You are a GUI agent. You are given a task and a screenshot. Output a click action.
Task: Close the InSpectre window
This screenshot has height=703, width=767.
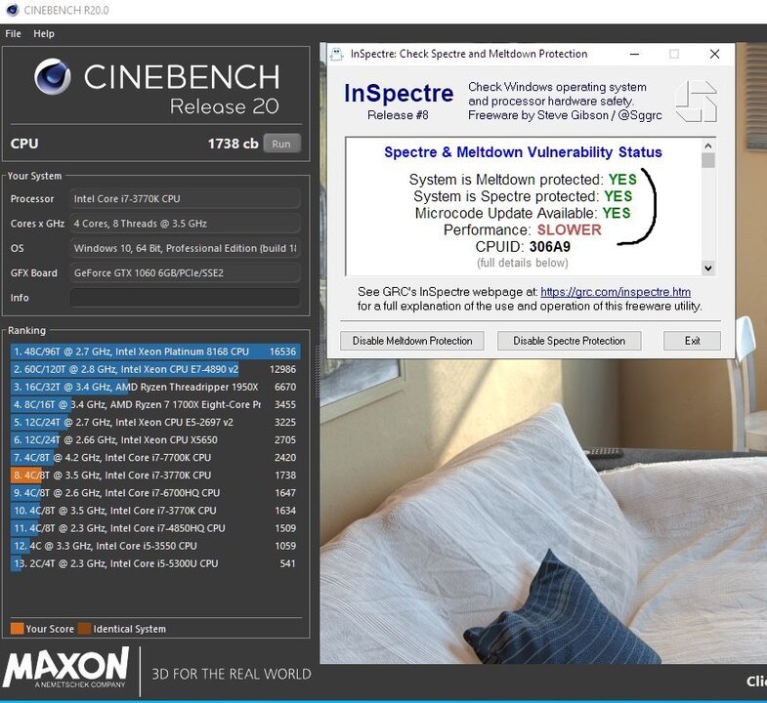(714, 54)
